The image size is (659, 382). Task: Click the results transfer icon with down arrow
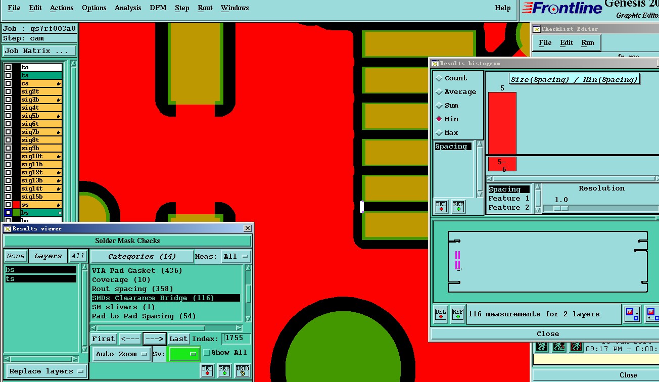(633, 314)
